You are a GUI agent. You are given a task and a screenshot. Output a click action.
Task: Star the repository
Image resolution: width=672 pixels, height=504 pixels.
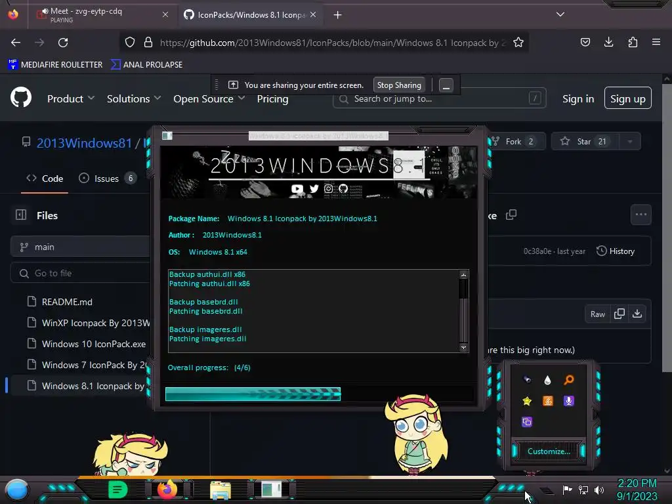pyautogui.click(x=585, y=142)
